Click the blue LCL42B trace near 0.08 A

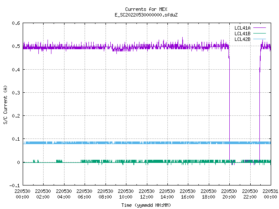(147, 143)
